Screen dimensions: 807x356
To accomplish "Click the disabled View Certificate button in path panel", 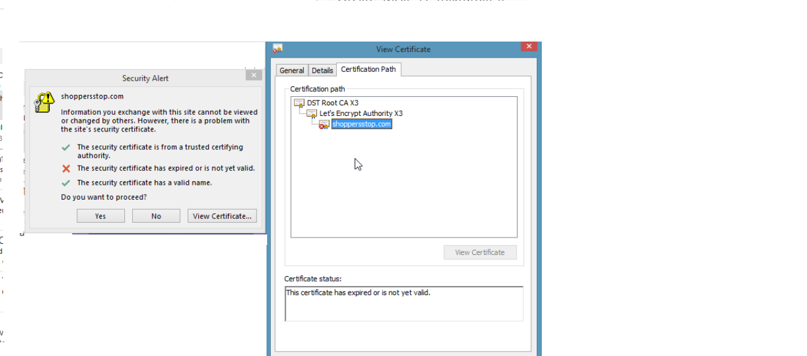I will coord(480,252).
